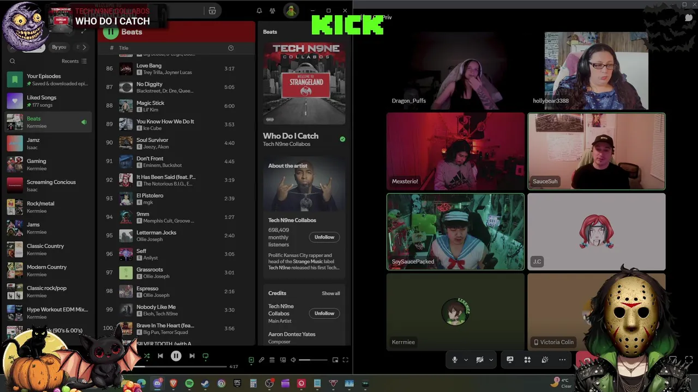Open the Spotify profile avatar menu
This screenshot has width=698, height=392.
291,11
